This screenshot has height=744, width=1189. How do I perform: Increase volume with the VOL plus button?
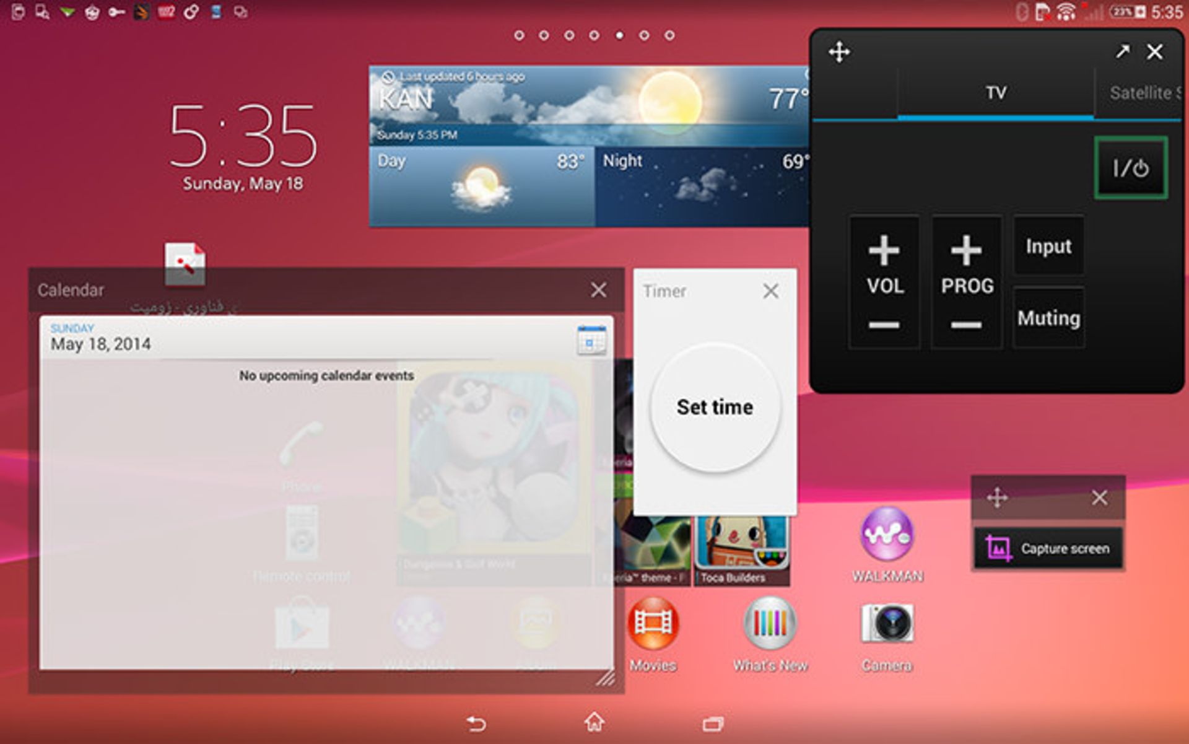tap(884, 250)
